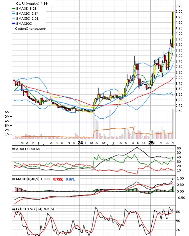Click the dark blue SMA(200) legend swatch
189x236 pixels.
[14, 23]
